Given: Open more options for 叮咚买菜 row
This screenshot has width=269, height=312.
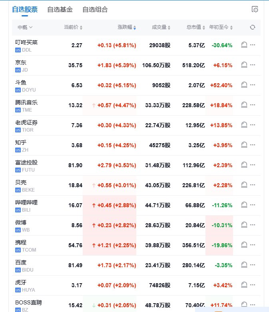Looking at the screenshot, I should pyautogui.click(x=253, y=45).
